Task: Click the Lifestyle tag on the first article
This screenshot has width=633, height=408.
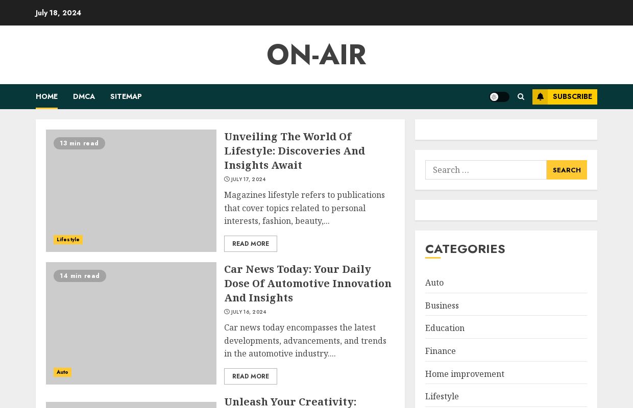Action: 68,239
